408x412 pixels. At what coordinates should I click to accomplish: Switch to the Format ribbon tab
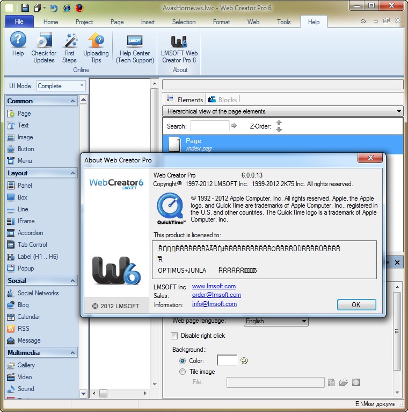221,22
